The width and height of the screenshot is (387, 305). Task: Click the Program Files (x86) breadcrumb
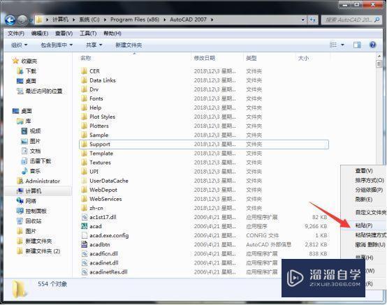(x=135, y=20)
